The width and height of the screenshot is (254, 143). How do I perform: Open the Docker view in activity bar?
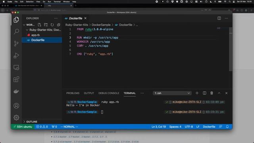(x=16, y=91)
